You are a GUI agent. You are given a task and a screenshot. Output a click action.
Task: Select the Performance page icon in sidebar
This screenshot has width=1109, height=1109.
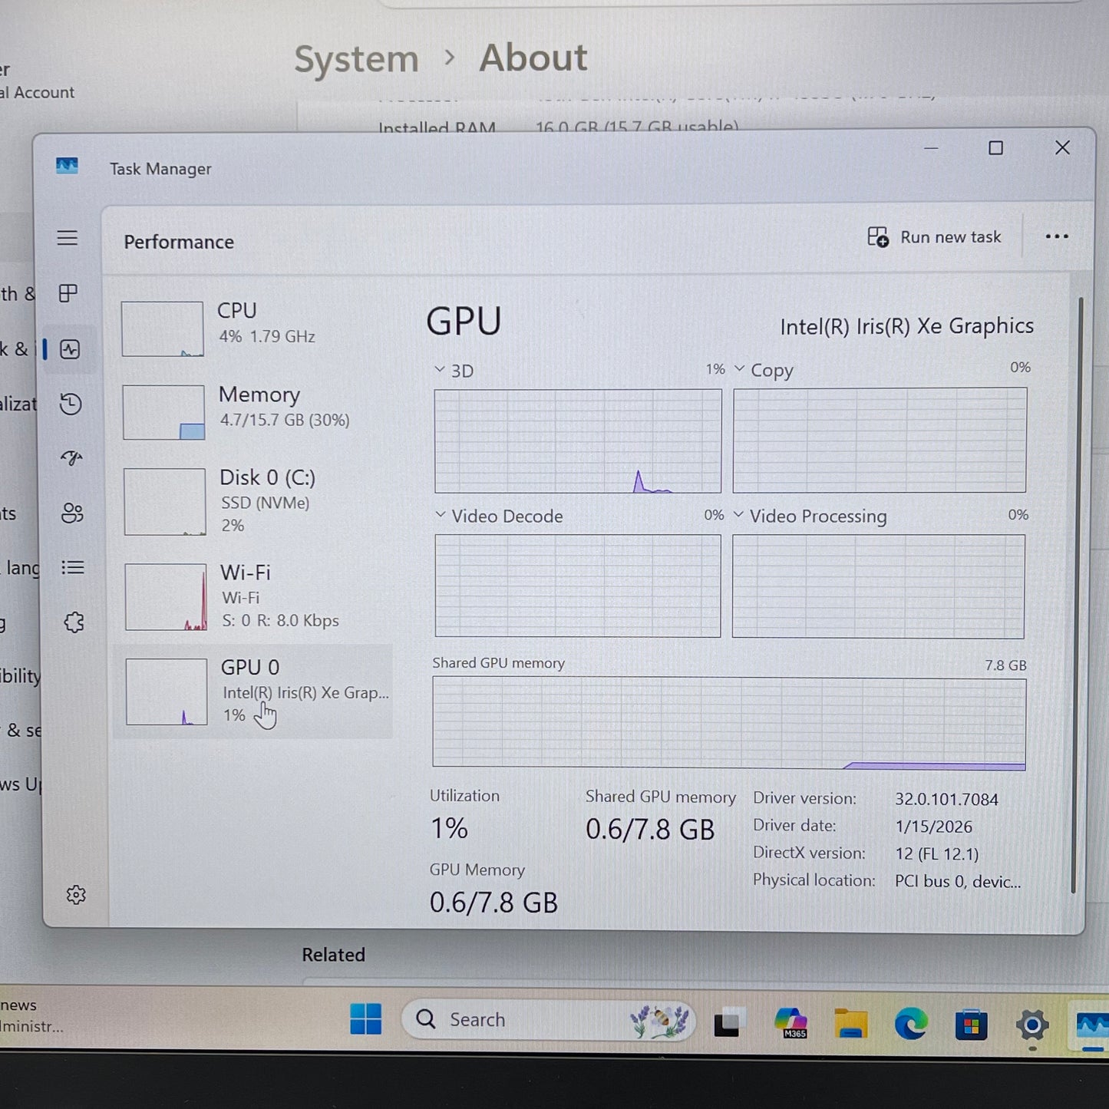(70, 349)
